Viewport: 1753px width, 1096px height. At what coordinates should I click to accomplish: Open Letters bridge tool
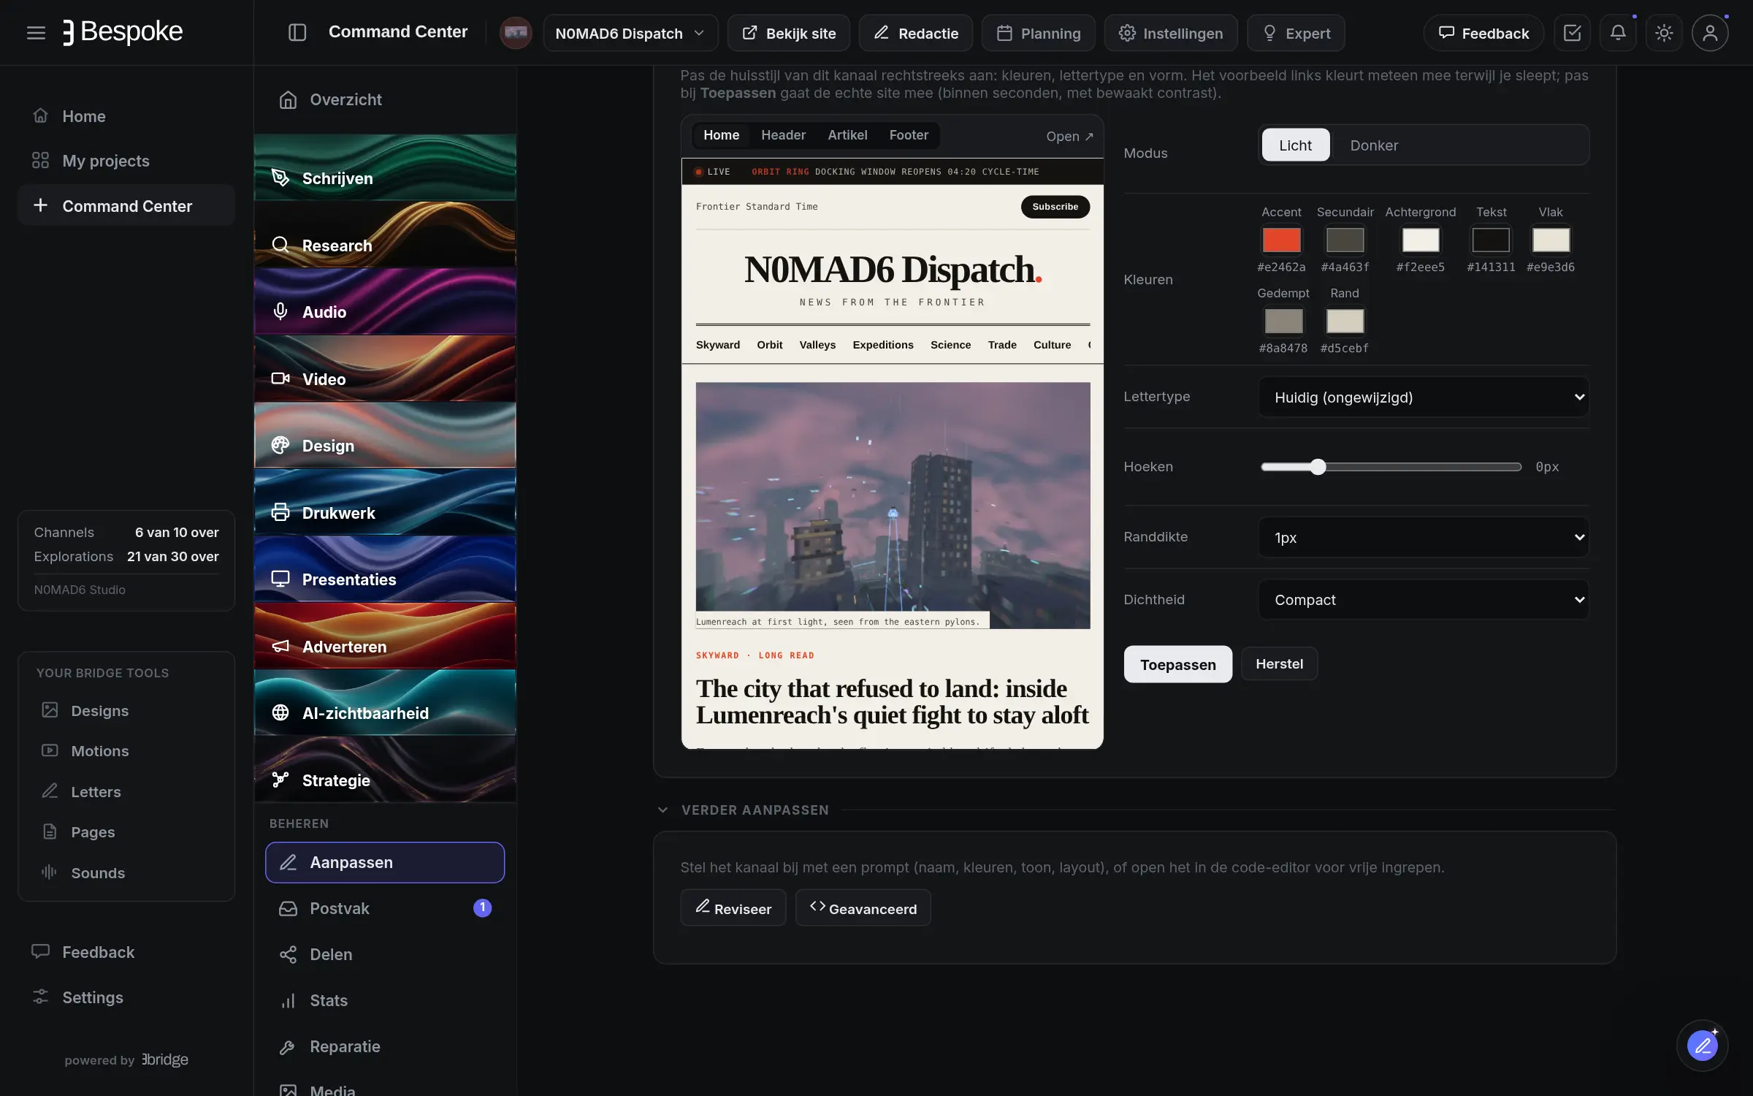[126, 791]
